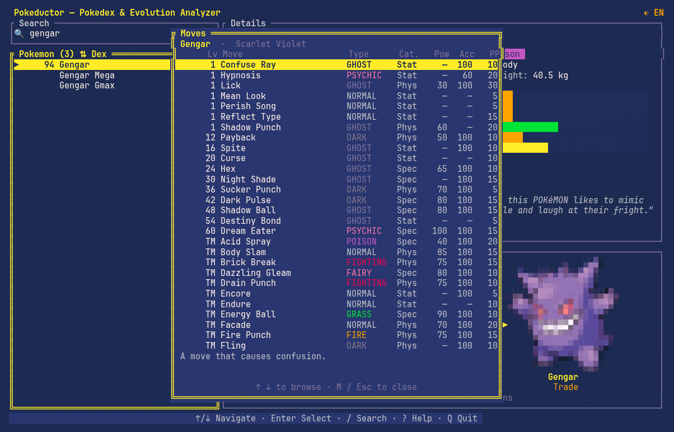Select the TM Facade move
This screenshot has width=674, height=432.
[x=337, y=325]
